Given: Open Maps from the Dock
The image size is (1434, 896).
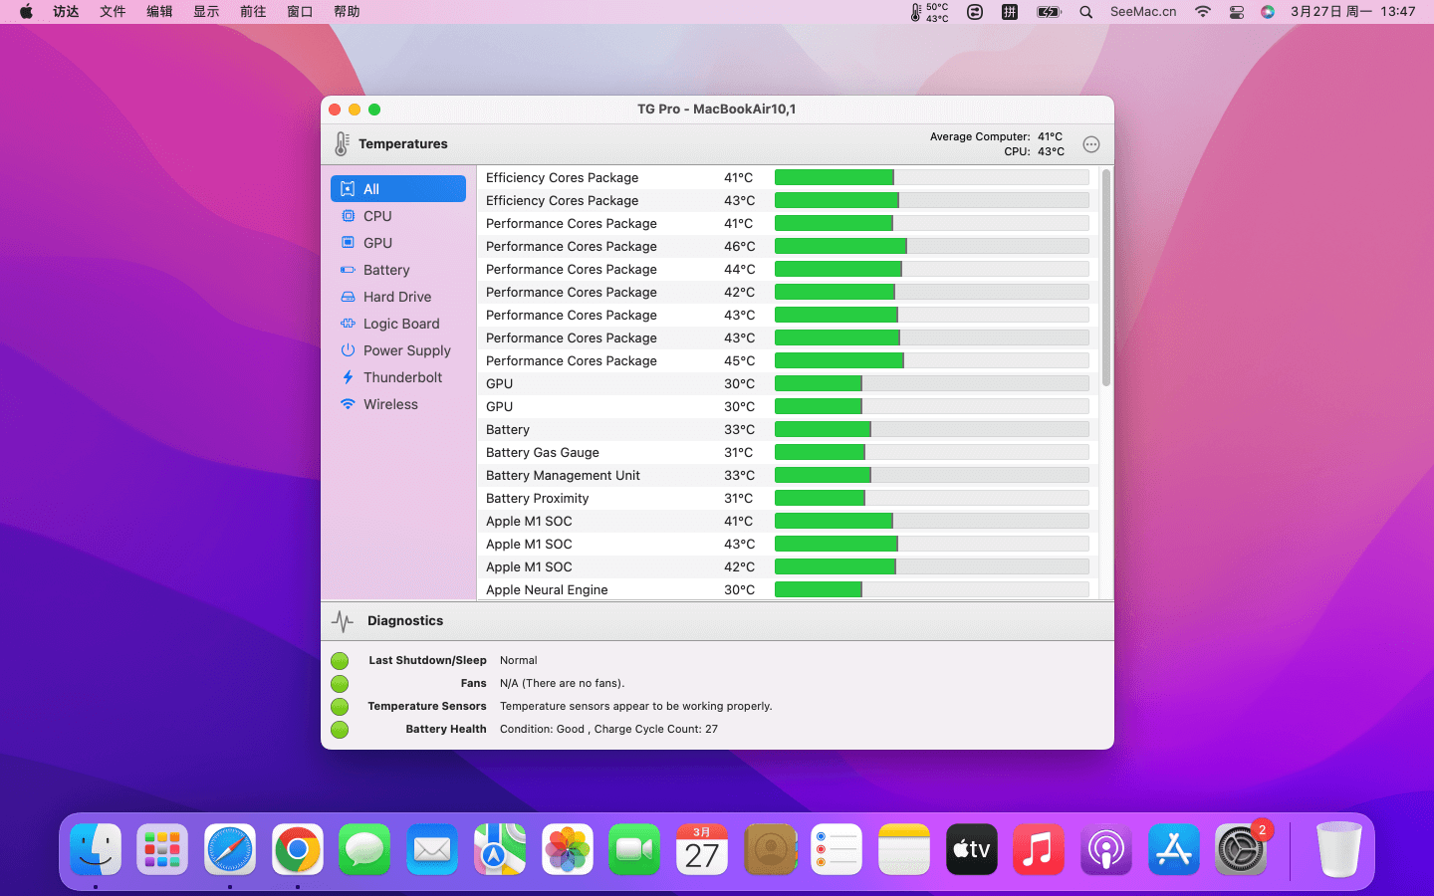Looking at the screenshot, I should [500, 849].
